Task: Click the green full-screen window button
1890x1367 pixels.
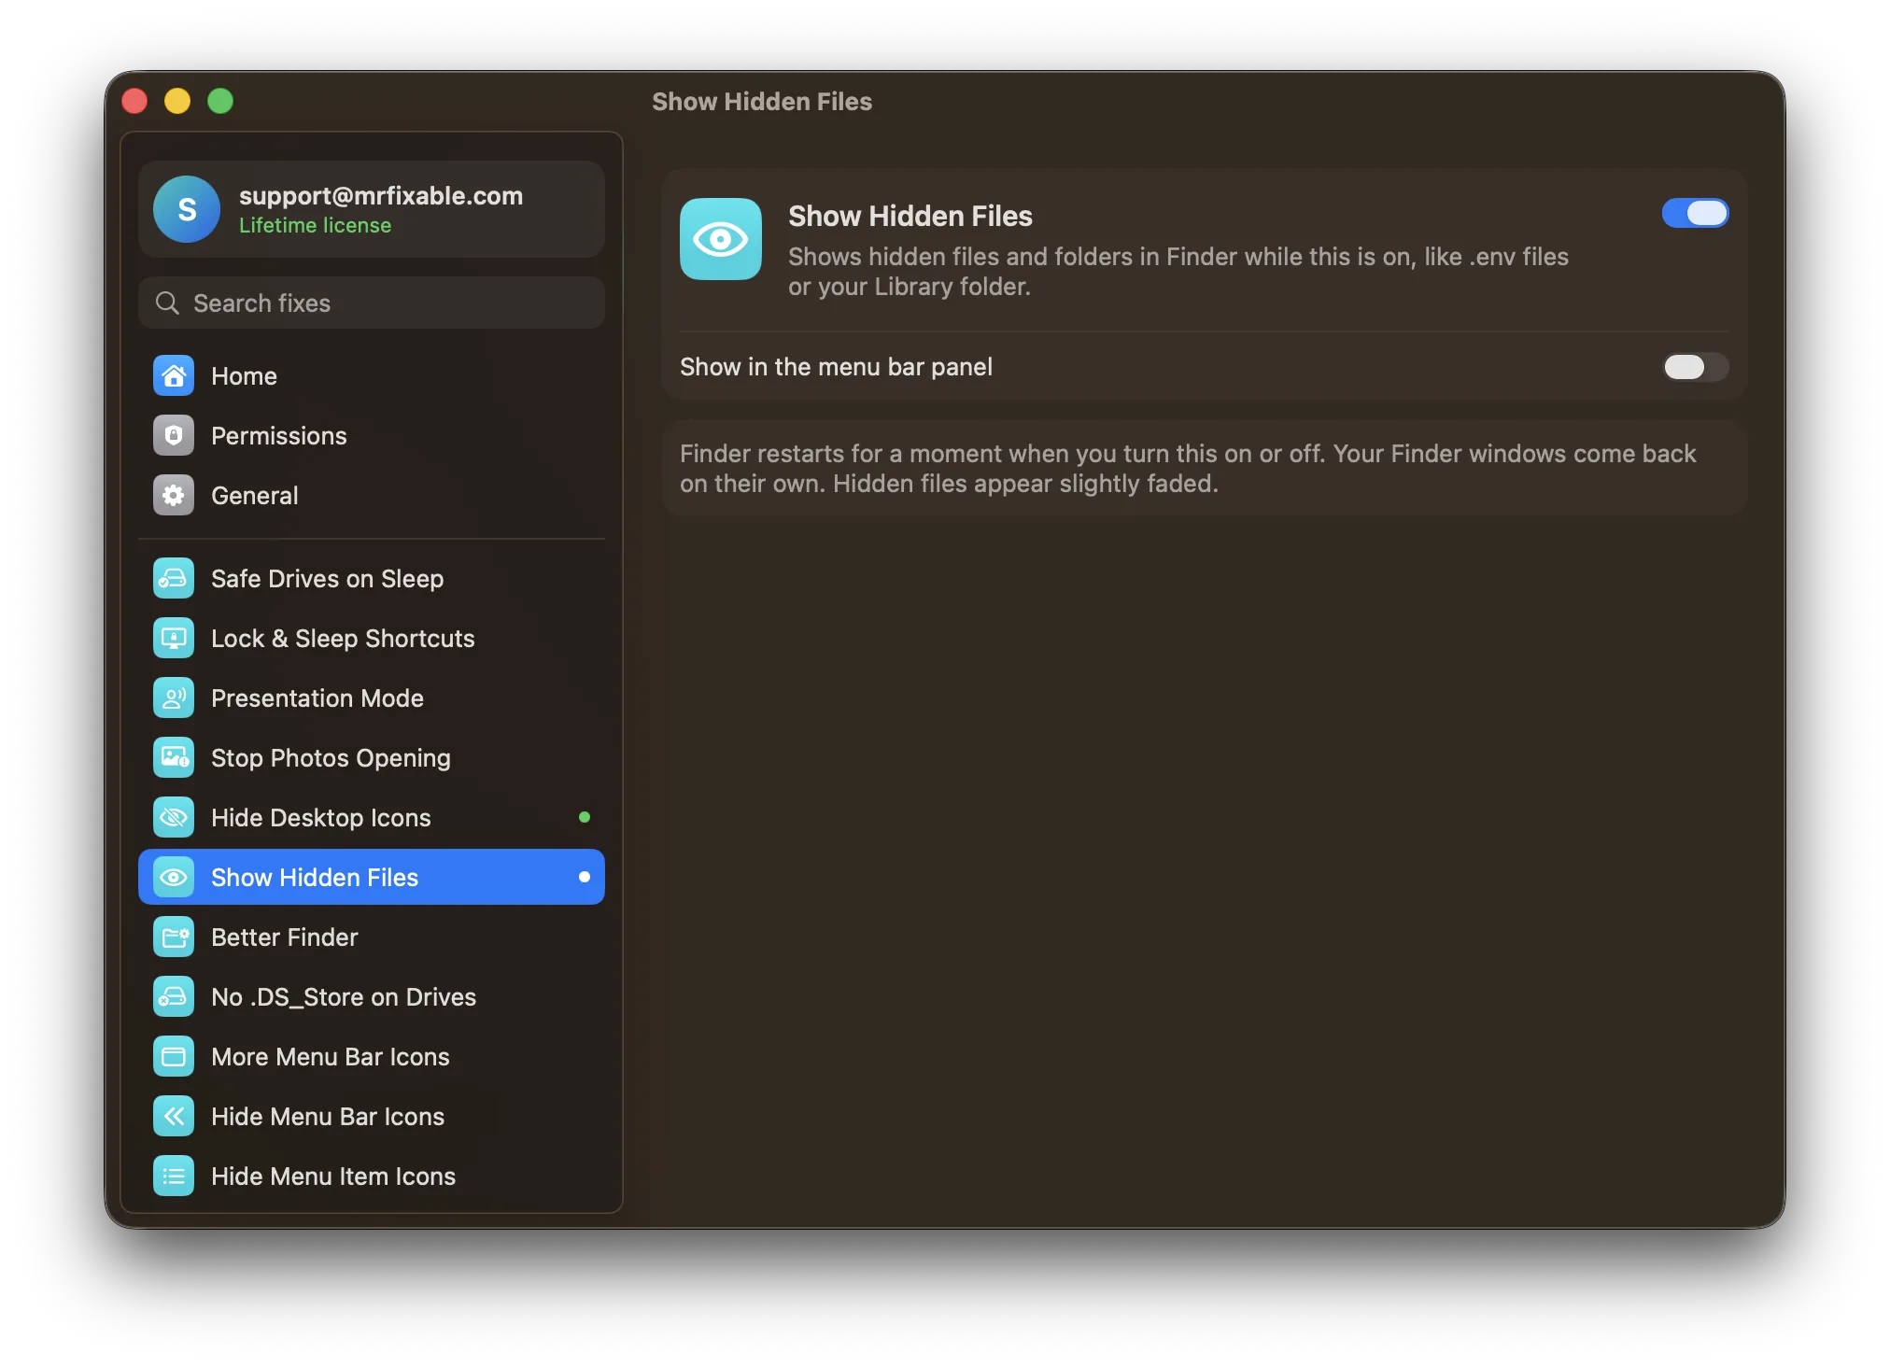Action: (x=220, y=101)
